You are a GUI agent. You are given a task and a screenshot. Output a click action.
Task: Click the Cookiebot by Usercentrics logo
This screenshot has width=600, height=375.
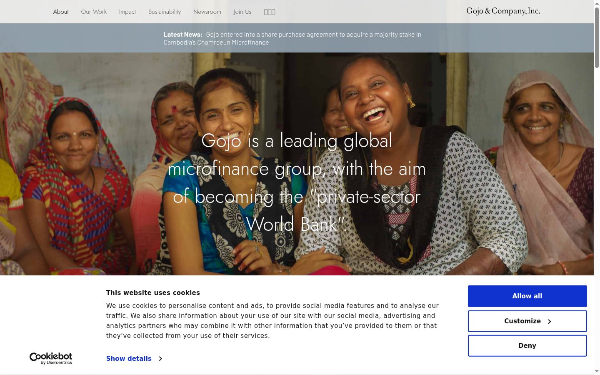pyautogui.click(x=51, y=358)
